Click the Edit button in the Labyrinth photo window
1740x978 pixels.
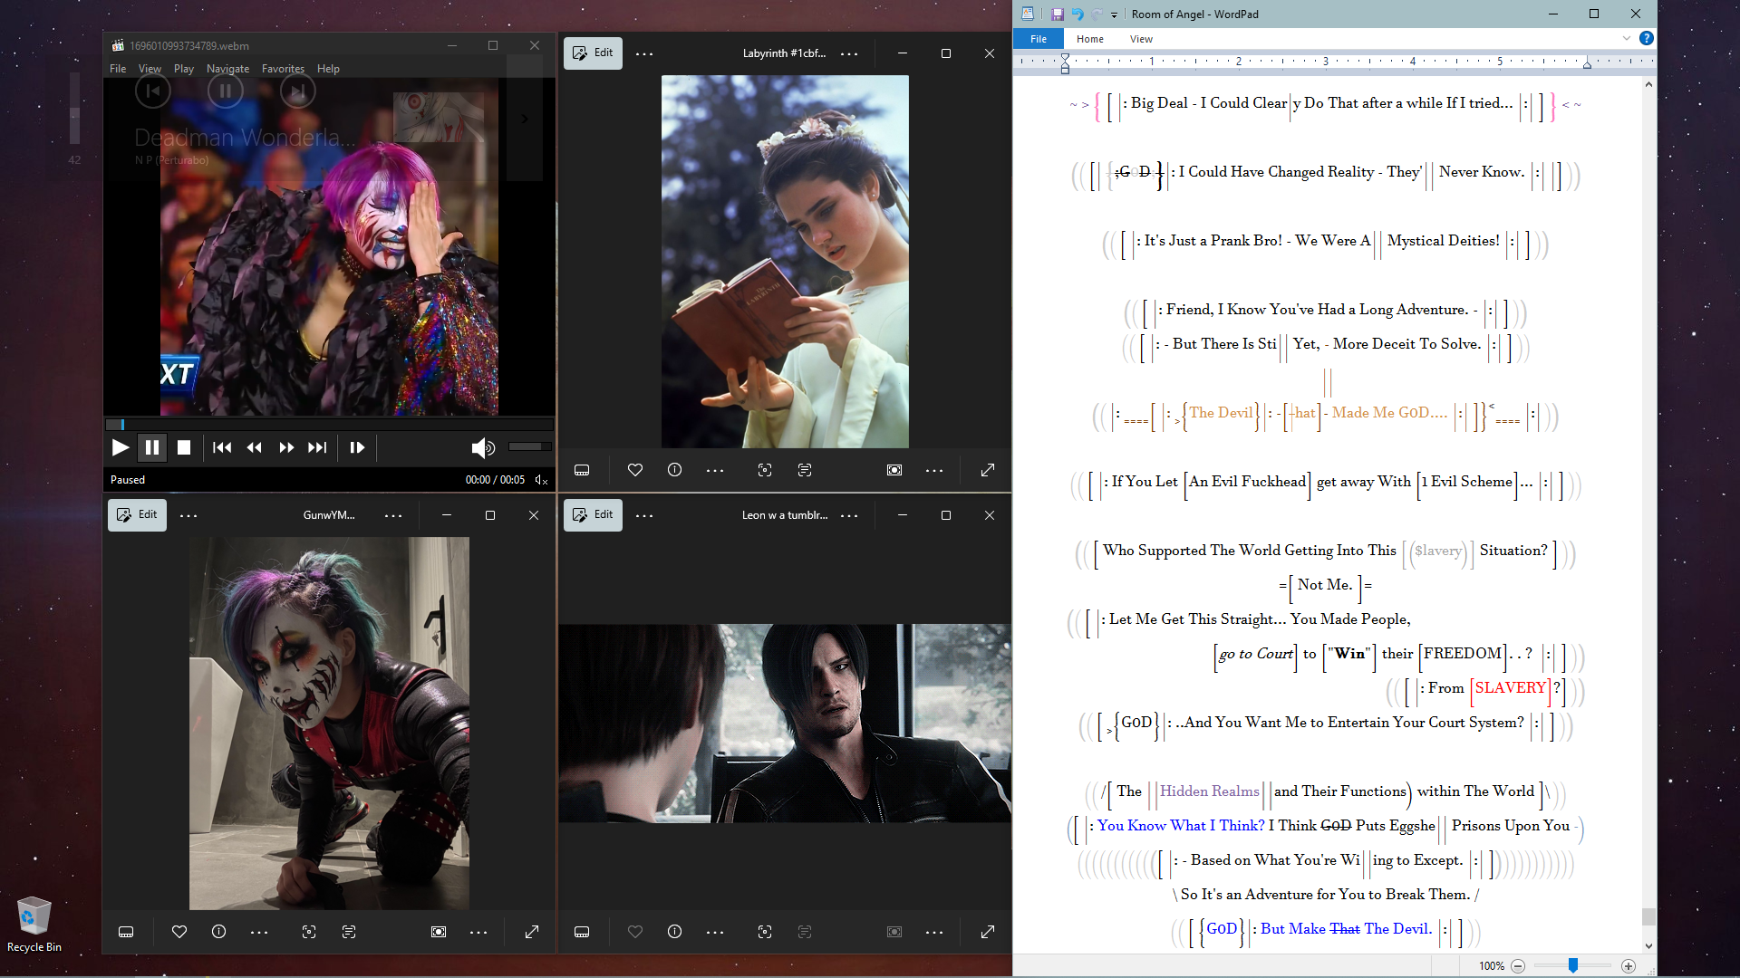pyautogui.click(x=593, y=53)
